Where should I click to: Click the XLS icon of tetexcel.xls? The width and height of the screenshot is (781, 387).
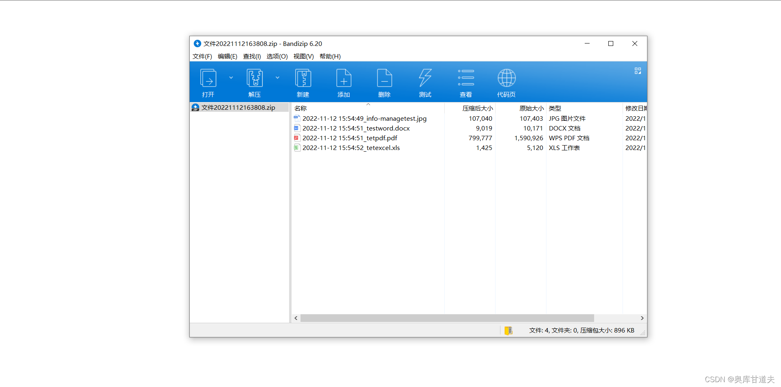tap(297, 148)
